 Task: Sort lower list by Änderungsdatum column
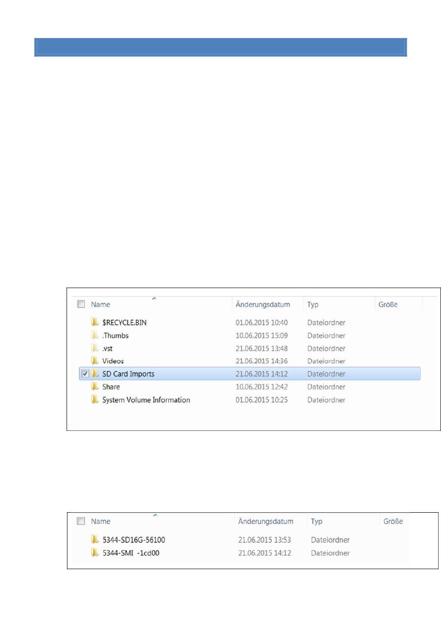pos(266,522)
